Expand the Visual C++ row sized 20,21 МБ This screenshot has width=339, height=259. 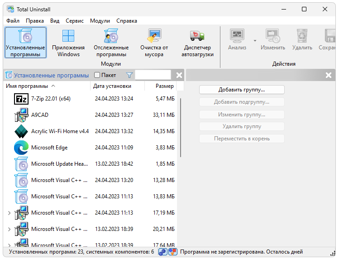(9, 229)
